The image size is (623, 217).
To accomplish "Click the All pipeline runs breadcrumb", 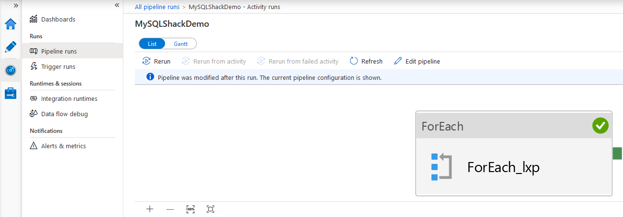I will [x=157, y=7].
